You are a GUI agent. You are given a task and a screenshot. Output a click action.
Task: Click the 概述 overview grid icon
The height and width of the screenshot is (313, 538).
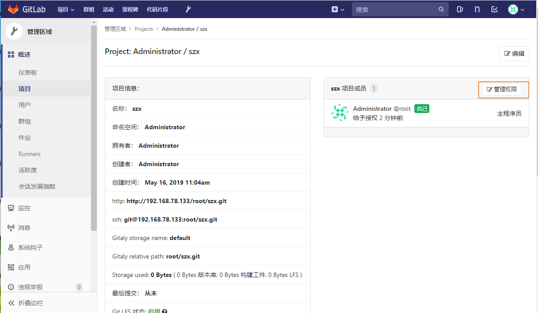[x=11, y=55]
